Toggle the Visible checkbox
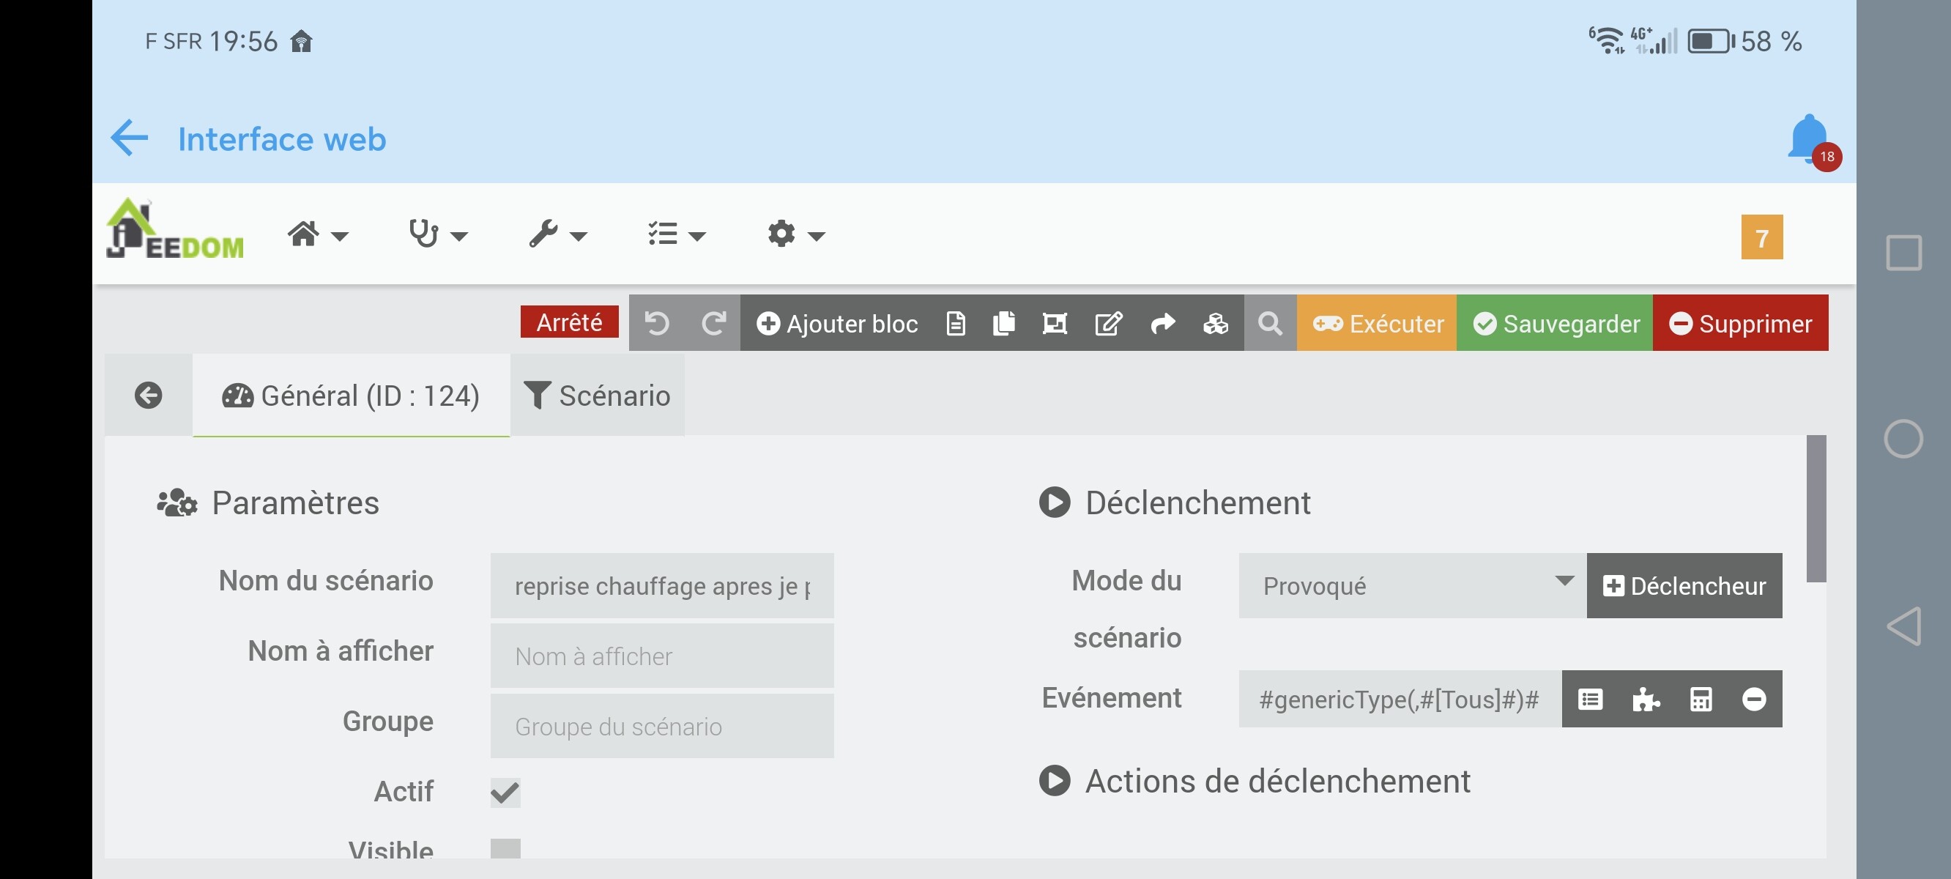The image size is (1951, 879). tap(505, 848)
